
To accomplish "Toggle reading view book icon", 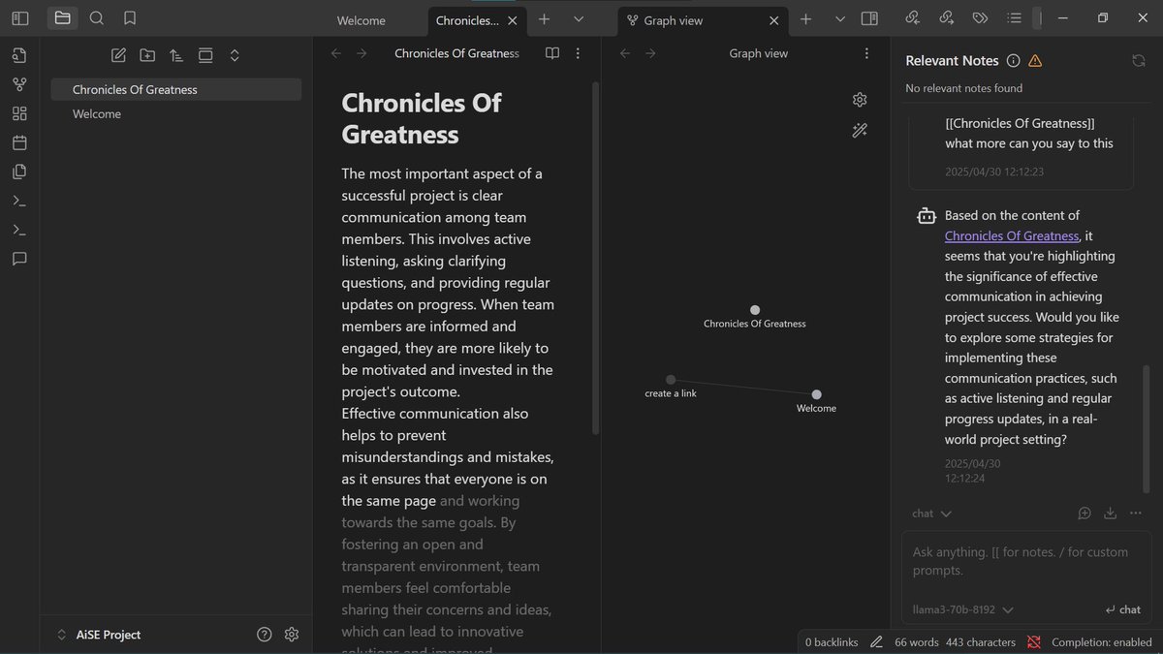I will tap(551, 53).
